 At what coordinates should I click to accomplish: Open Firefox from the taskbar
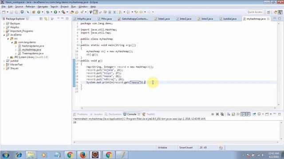coord(83,155)
